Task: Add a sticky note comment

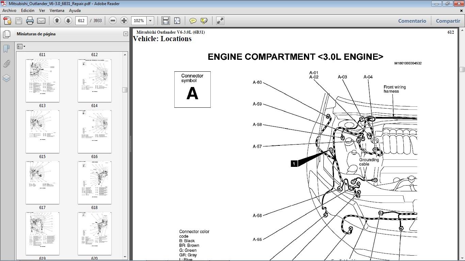Action: [193, 21]
